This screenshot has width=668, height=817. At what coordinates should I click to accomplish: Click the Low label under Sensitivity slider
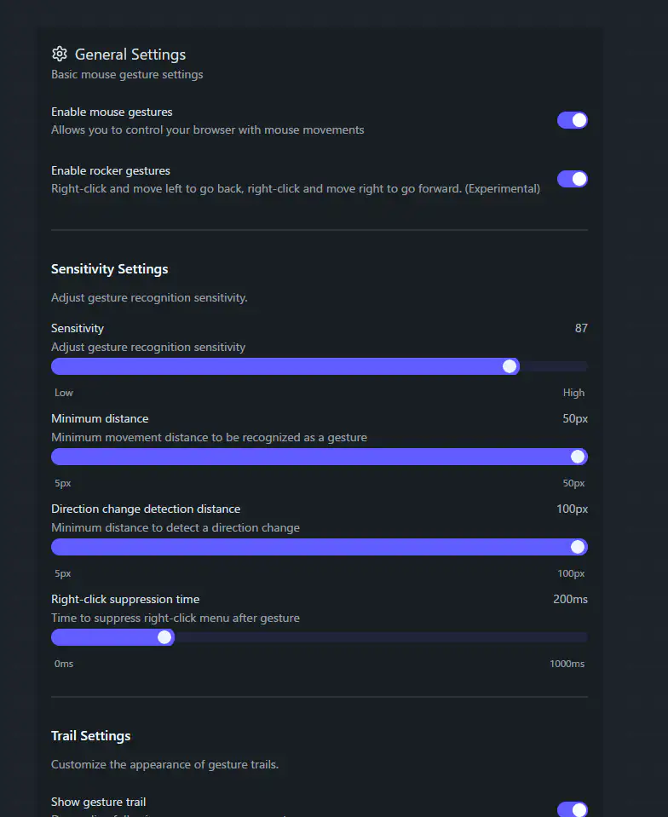tap(64, 393)
